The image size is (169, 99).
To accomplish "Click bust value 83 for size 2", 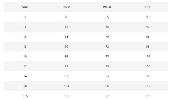I will click(x=67, y=17).
